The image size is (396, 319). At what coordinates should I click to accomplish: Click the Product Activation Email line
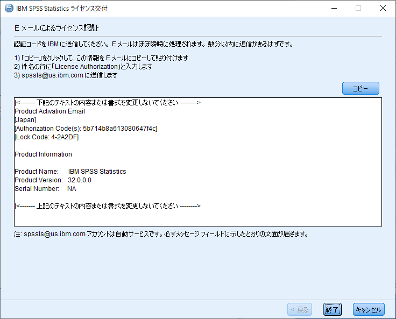click(49, 111)
